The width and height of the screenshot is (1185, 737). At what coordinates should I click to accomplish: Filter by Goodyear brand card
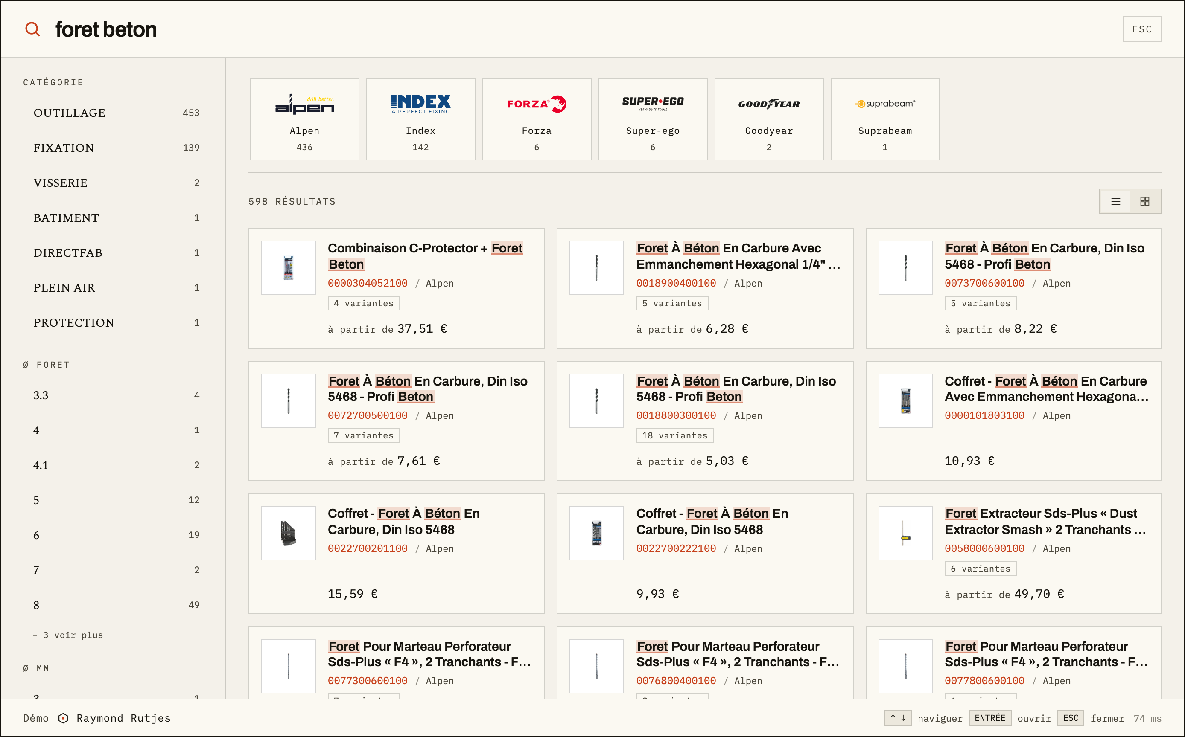pos(769,119)
